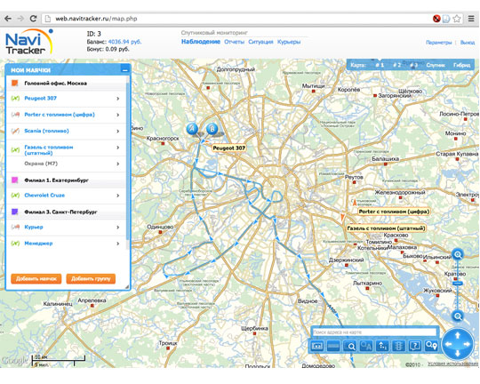This screenshot has width=480, height=384.
Task: Toggle the status icon for Chevrolet Cruze
Action: click(15, 196)
